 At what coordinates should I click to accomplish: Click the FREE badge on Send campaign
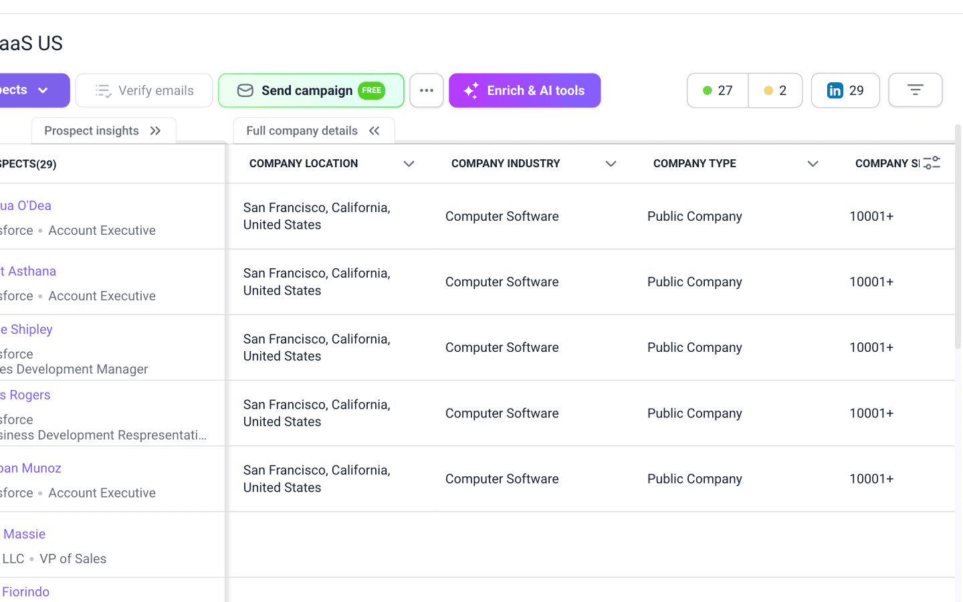click(372, 90)
